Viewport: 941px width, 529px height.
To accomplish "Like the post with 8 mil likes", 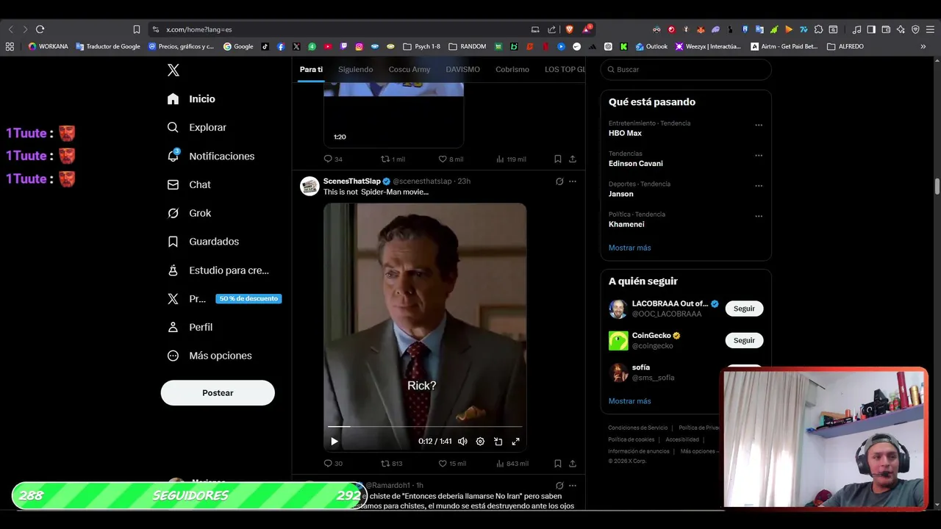I will click(451, 159).
